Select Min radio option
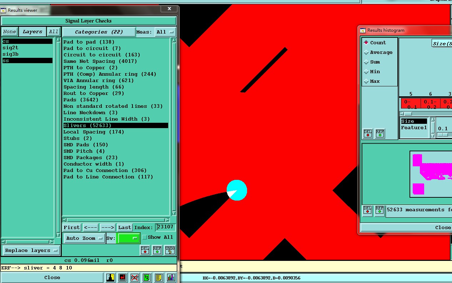The width and height of the screenshot is (452, 283). (372, 71)
